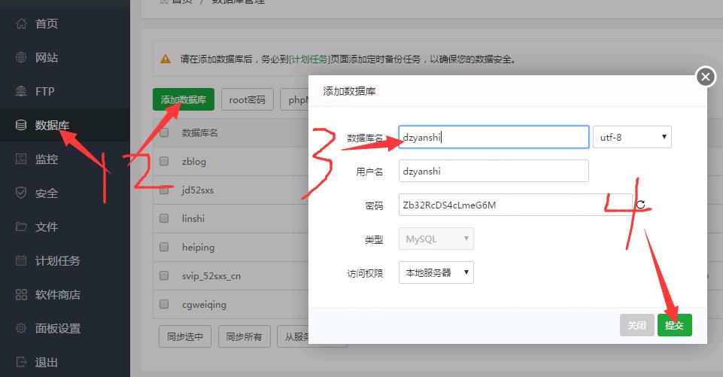The height and width of the screenshot is (377, 723).
Task: Click the heiping database name
Action: (x=199, y=248)
